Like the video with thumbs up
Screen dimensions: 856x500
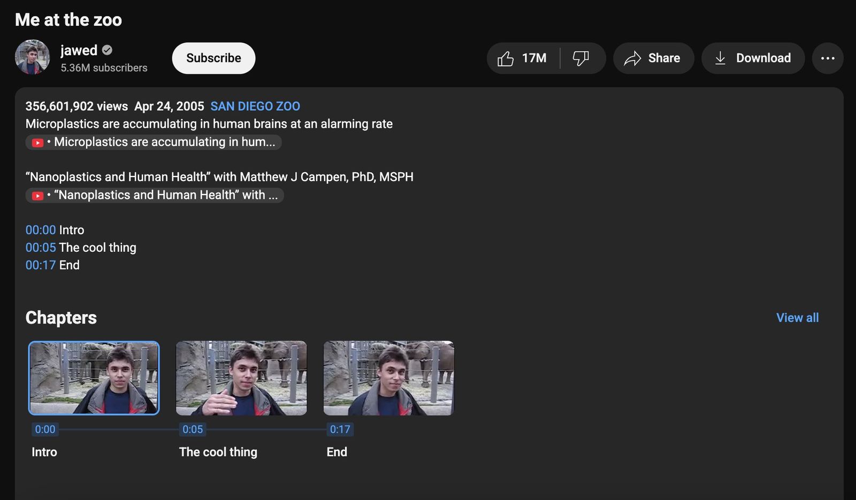(523, 58)
